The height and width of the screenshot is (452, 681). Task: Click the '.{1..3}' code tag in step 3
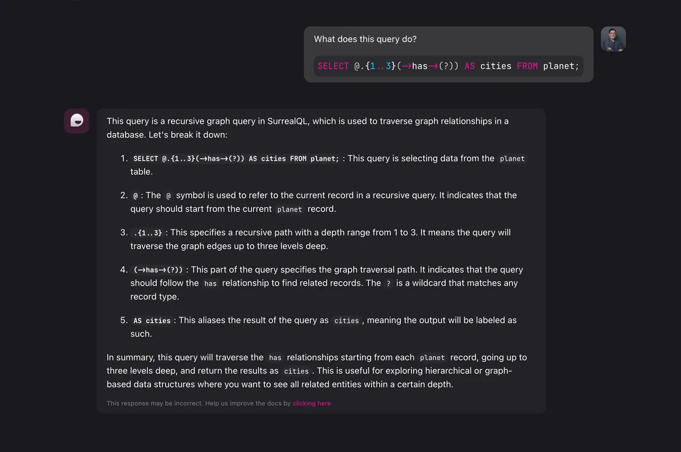(x=148, y=233)
